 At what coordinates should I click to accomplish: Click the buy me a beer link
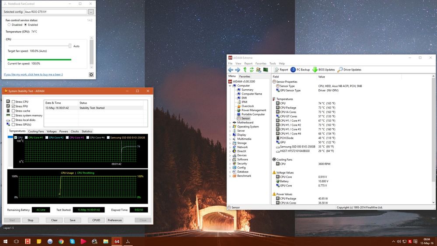click(x=33, y=74)
